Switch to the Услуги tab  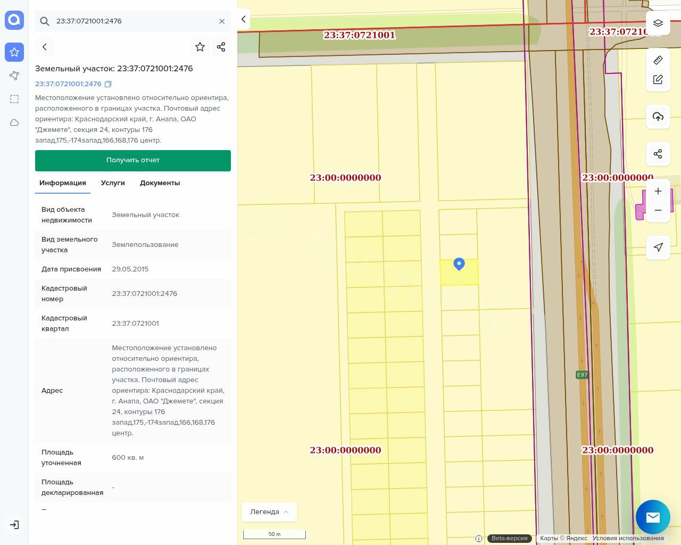point(113,183)
